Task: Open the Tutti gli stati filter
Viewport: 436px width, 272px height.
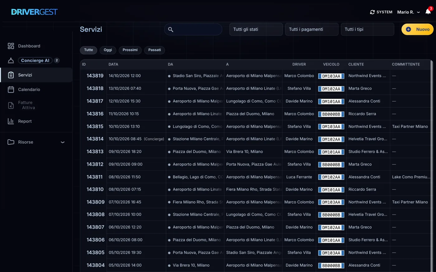Action: [256, 29]
